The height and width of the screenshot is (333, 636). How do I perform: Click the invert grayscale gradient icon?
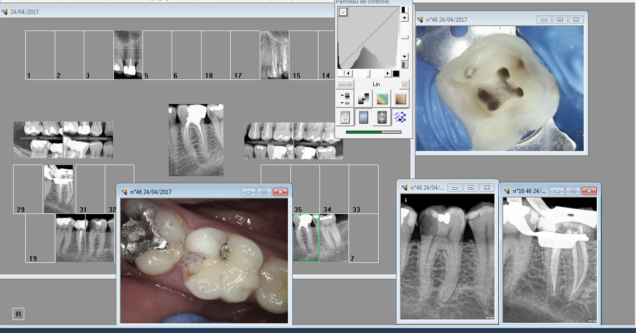pos(363,99)
